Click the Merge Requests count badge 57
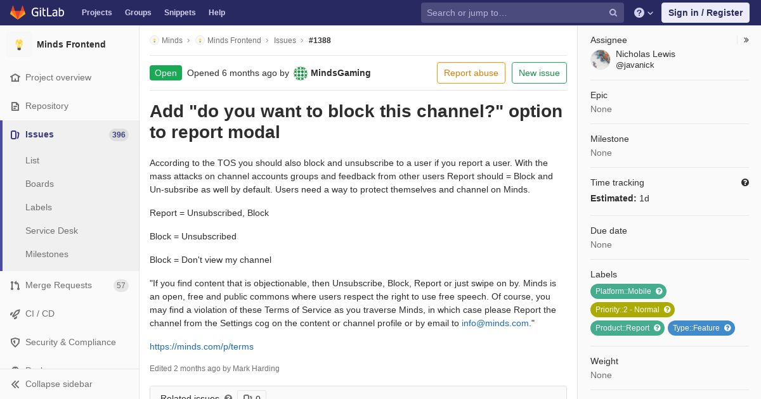Image resolution: width=761 pixels, height=399 pixels. pos(121,286)
